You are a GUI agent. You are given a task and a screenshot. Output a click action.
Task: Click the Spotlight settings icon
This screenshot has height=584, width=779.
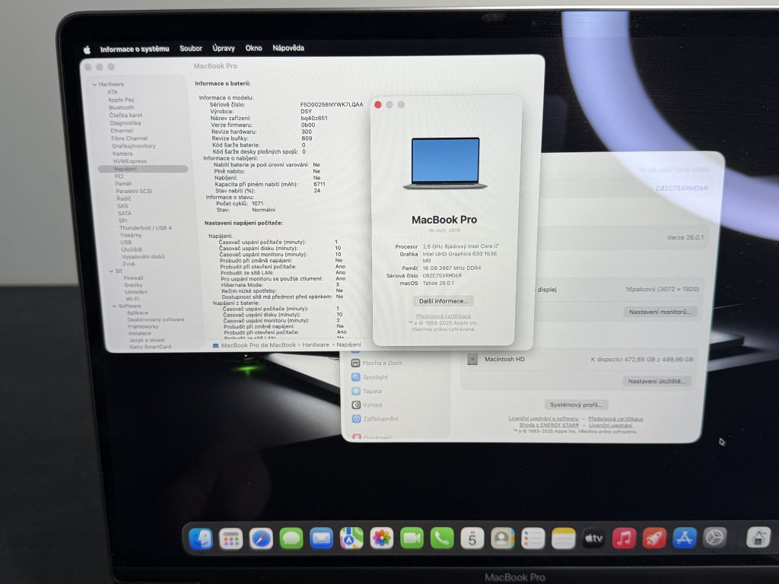tap(356, 377)
